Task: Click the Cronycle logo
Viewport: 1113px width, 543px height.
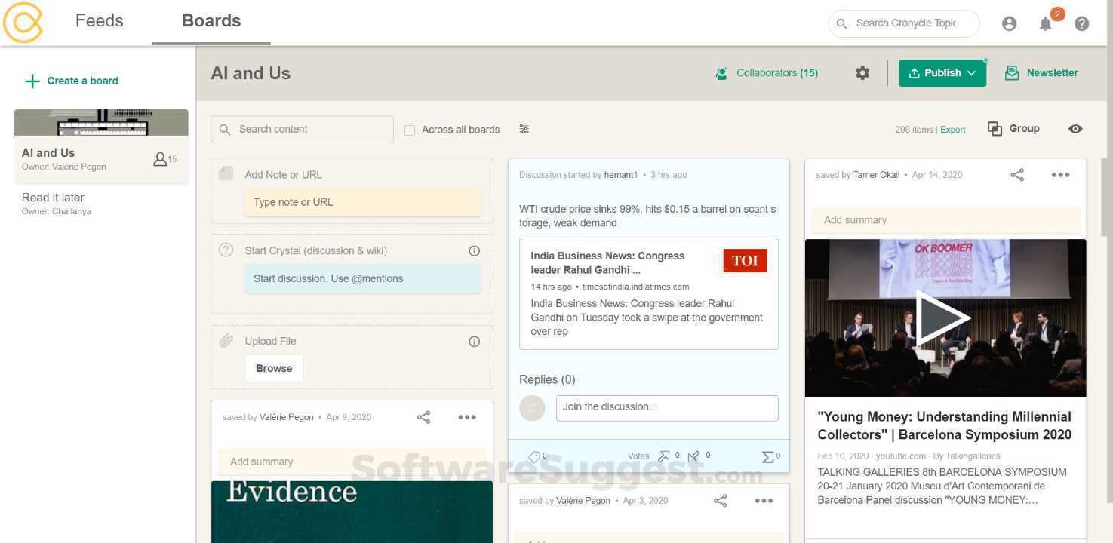Action: (23, 22)
